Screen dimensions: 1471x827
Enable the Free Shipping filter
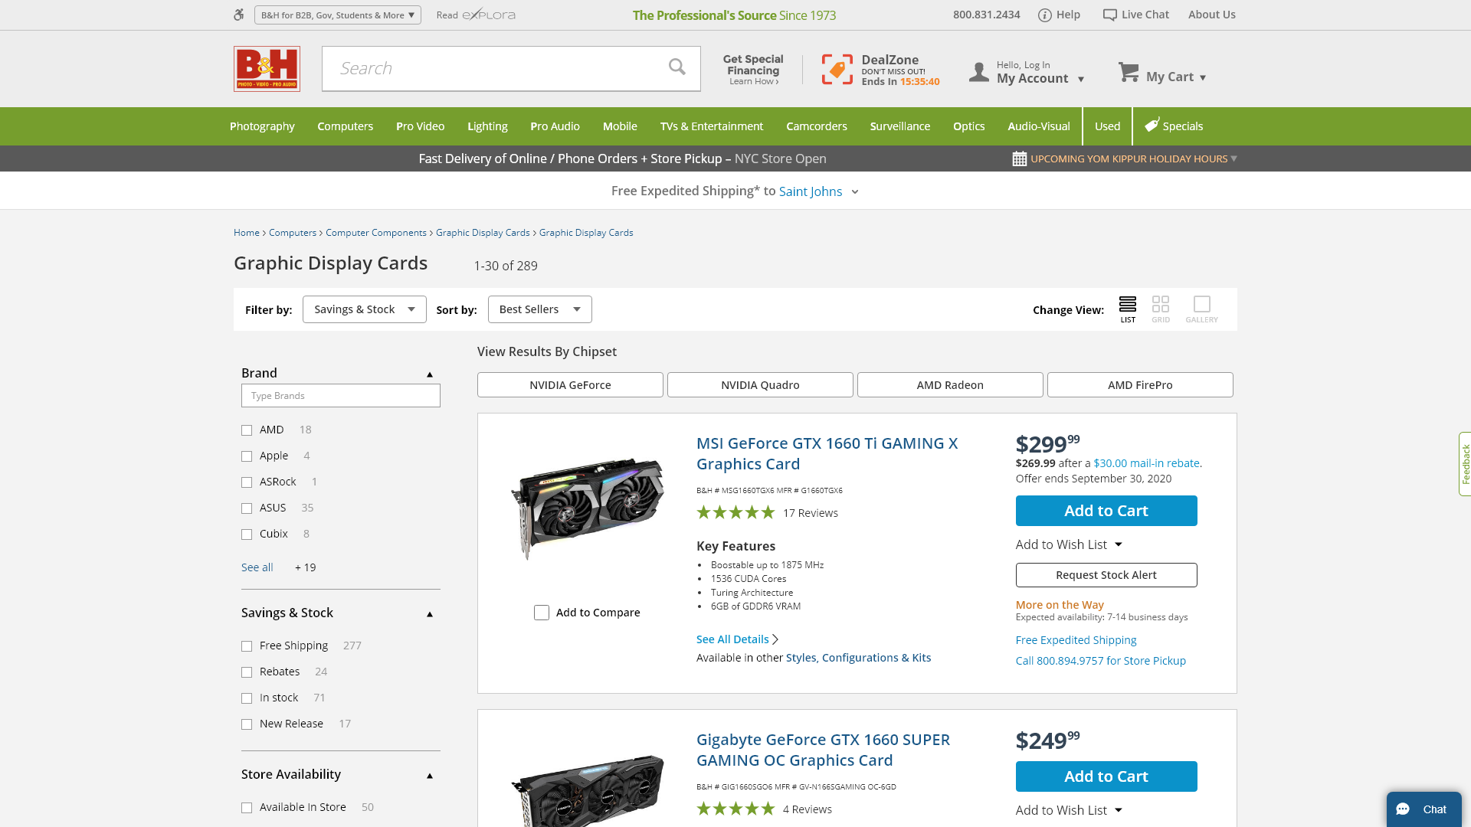247,646
